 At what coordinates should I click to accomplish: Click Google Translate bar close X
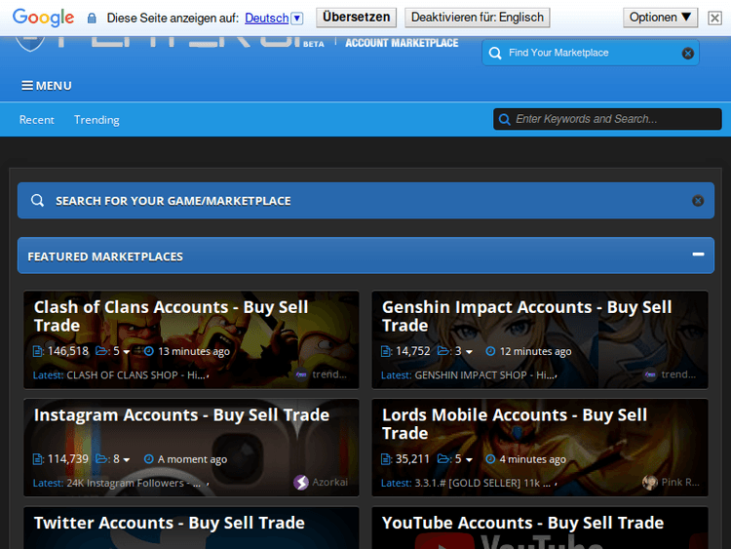[x=715, y=18]
